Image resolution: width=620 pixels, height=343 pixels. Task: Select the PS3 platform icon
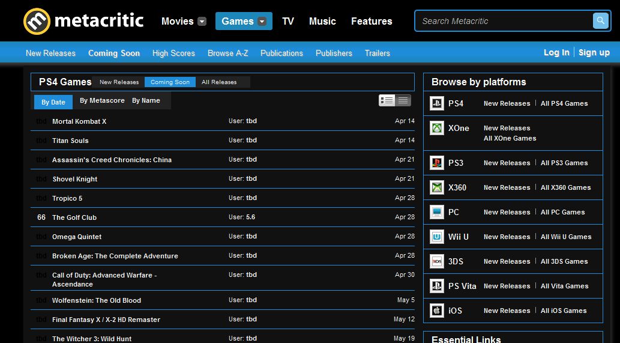[x=437, y=163]
